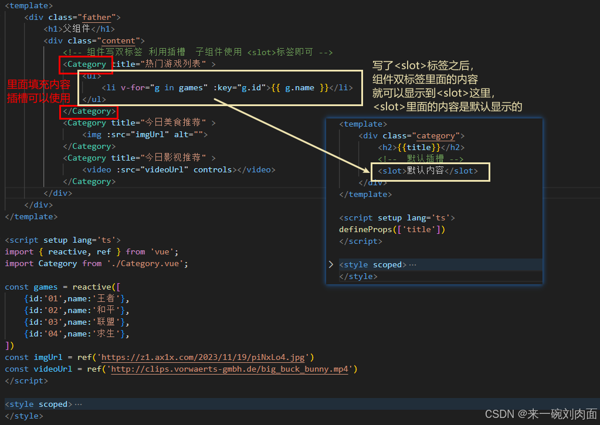
Task: Click the array item with name 和平
Action: pyautogui.click(x=77, y=310)
